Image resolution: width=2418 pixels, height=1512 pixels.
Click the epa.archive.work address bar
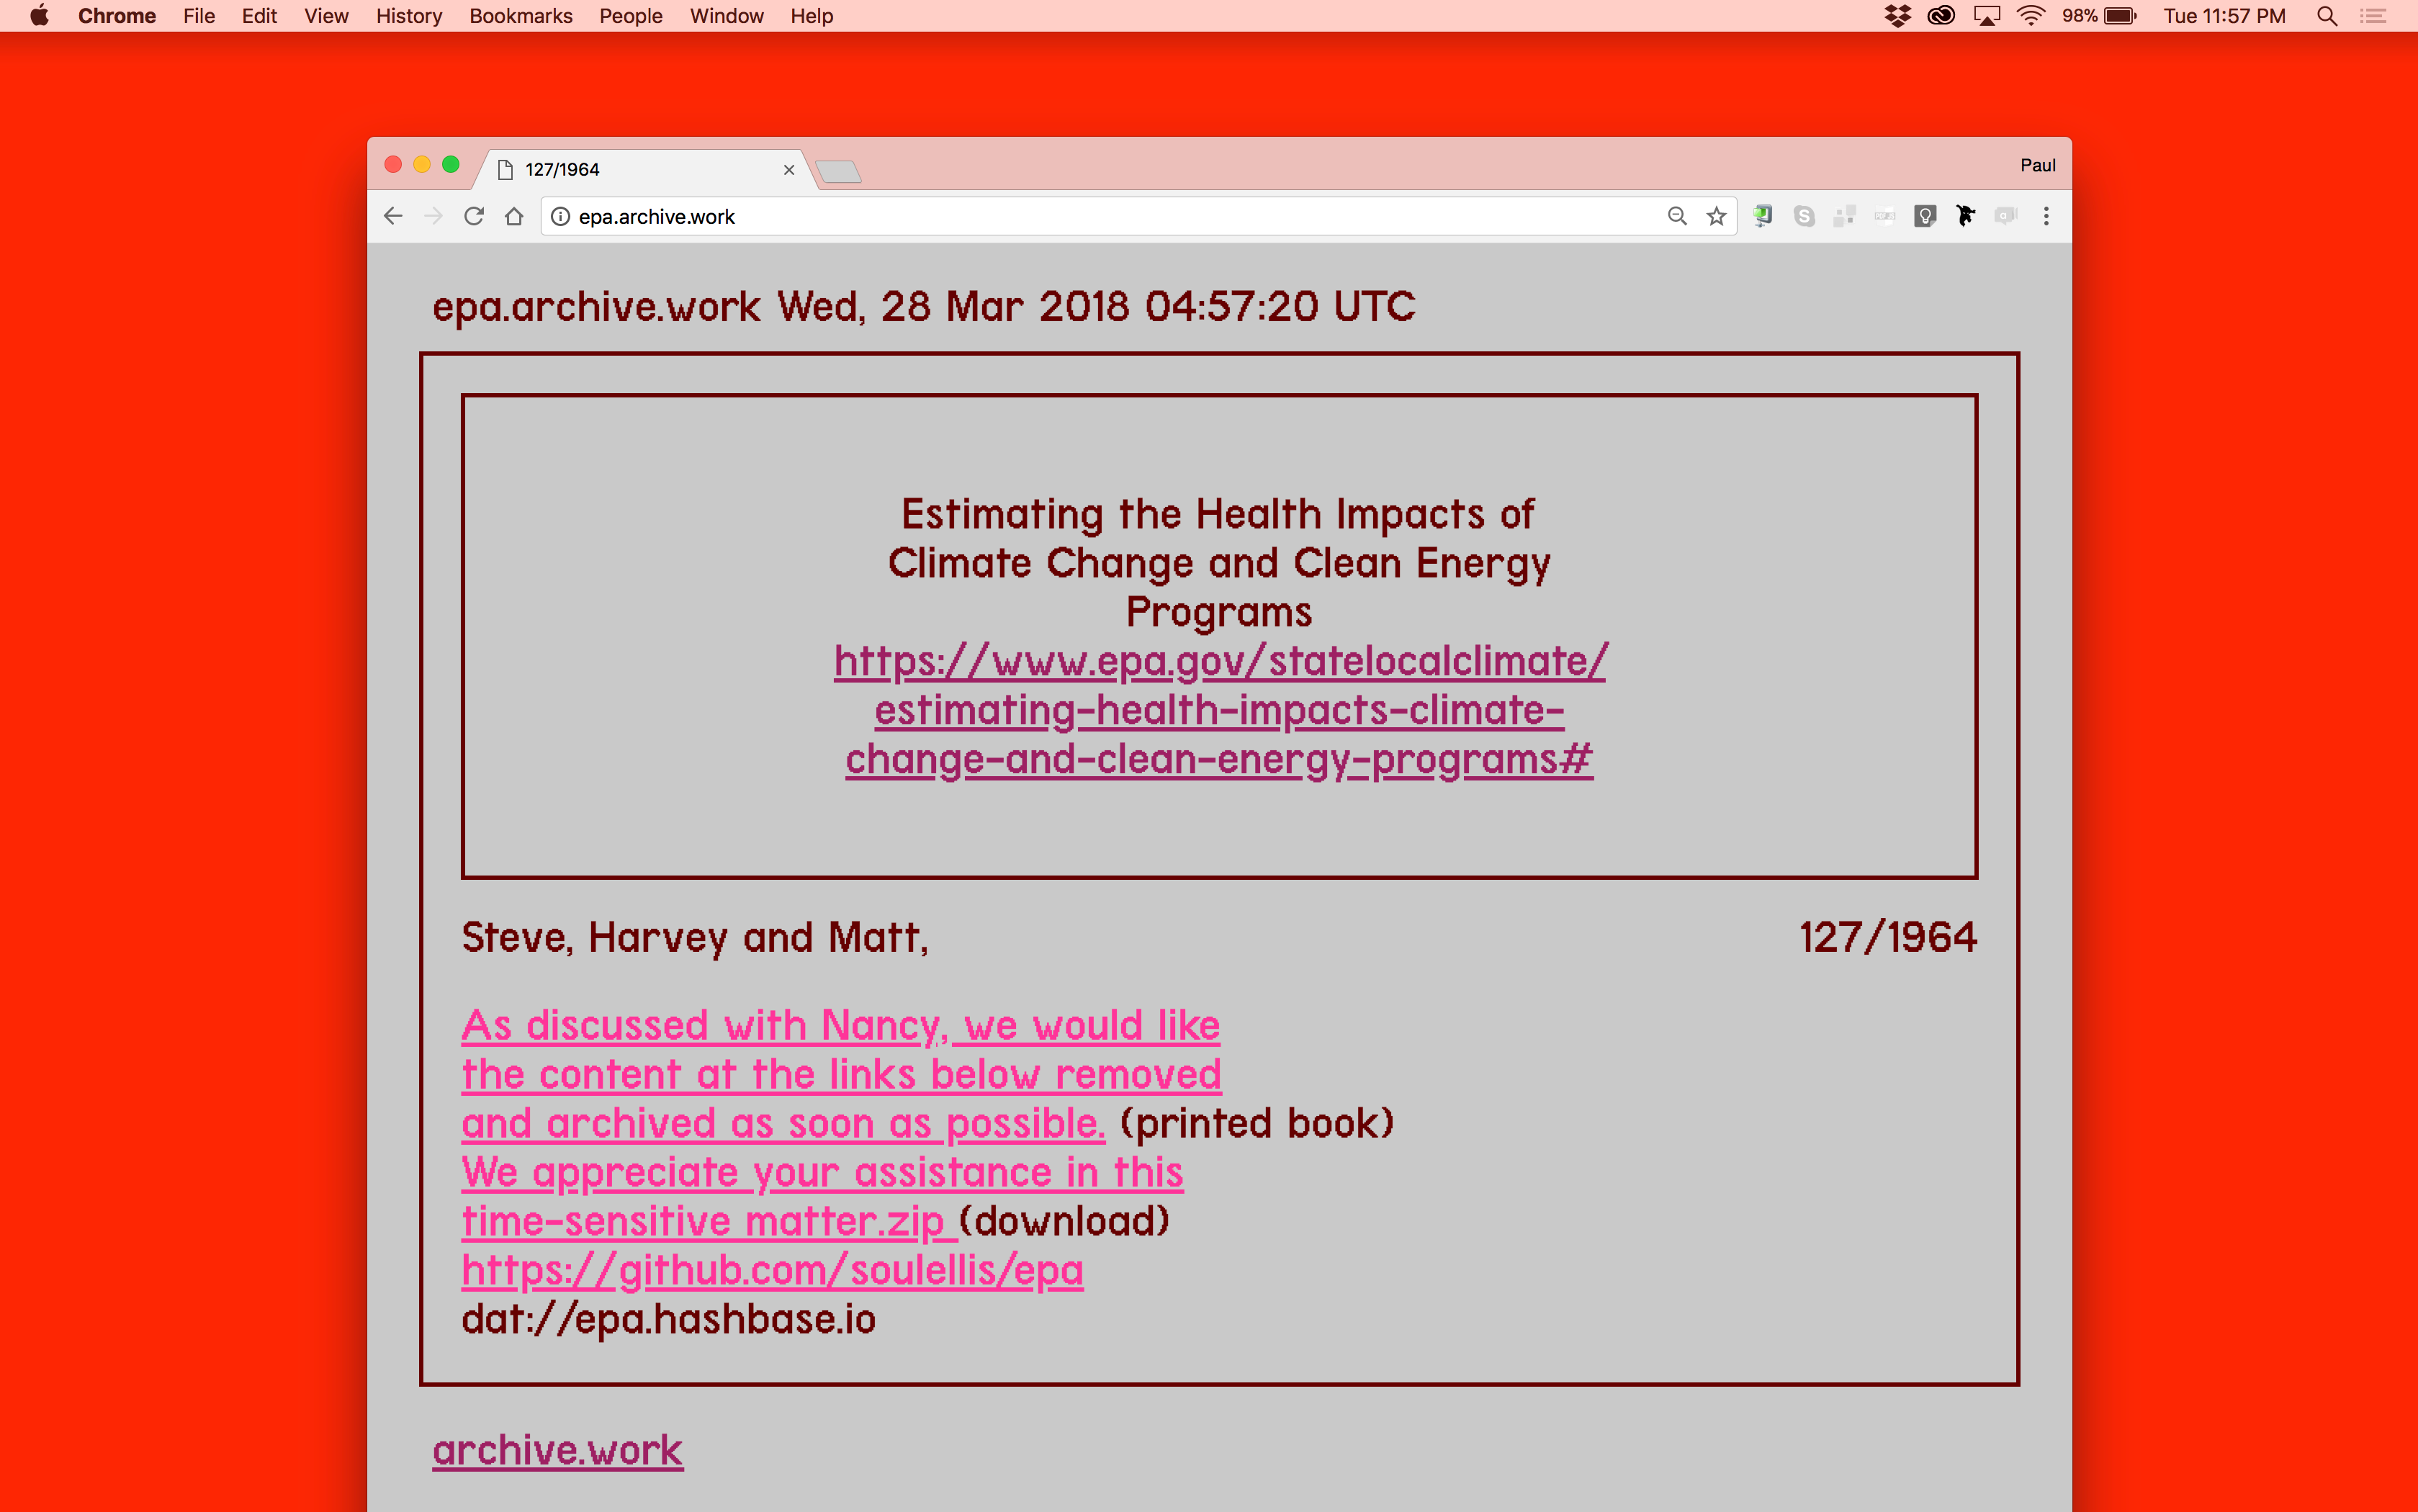point(1100,216)
